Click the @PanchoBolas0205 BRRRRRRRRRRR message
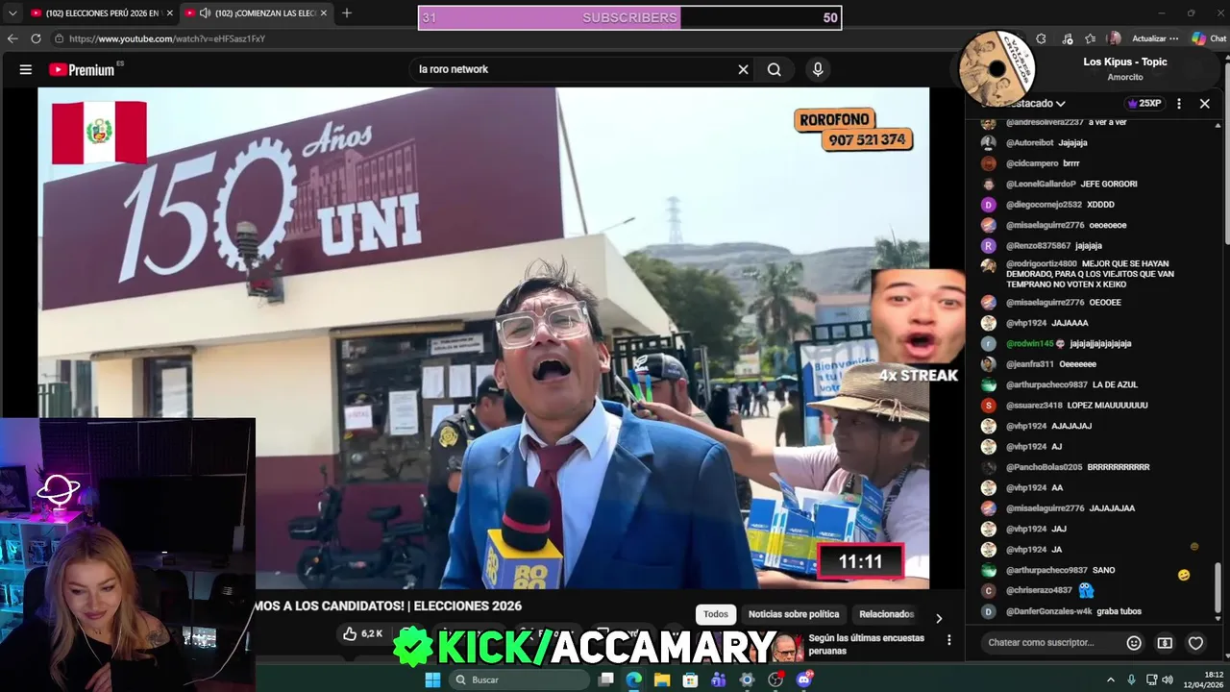 [x=1077, y=467]
